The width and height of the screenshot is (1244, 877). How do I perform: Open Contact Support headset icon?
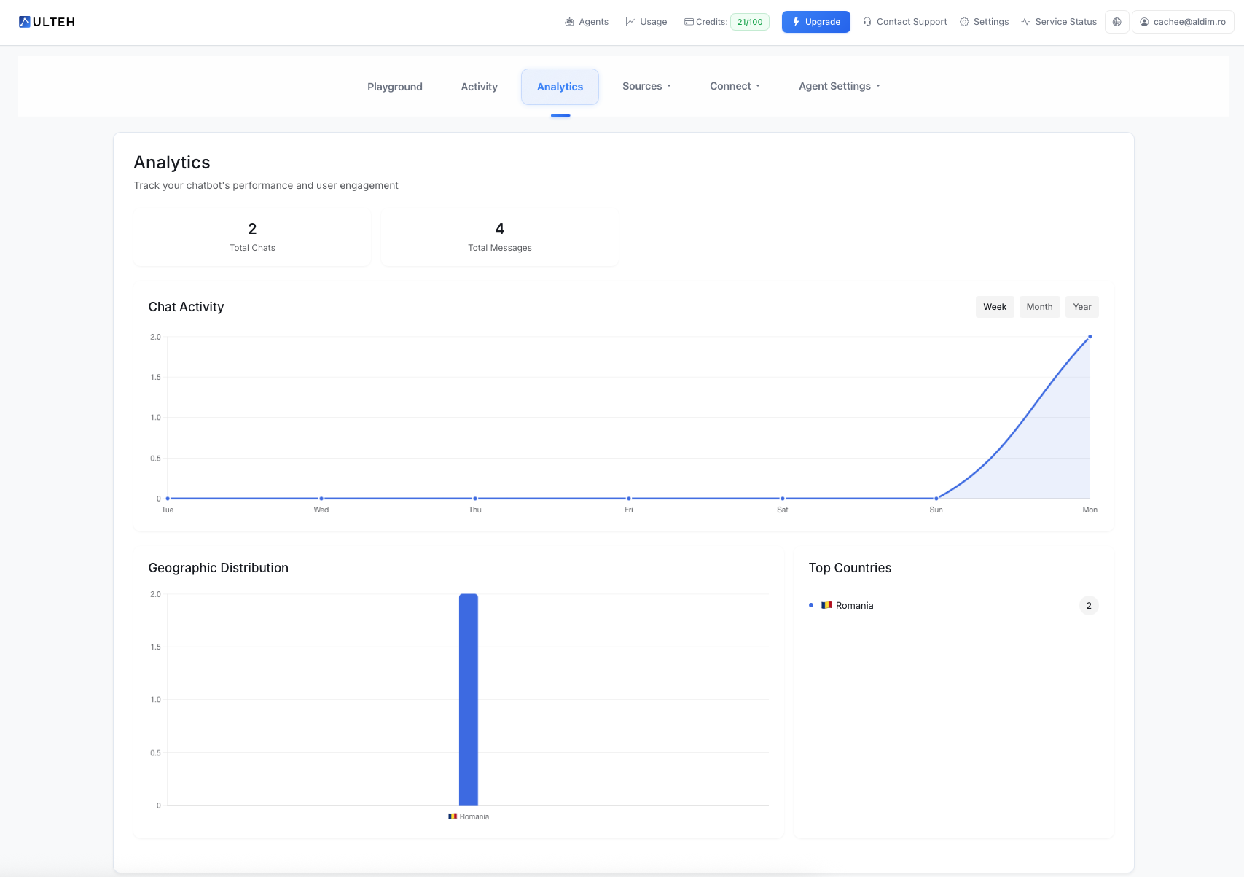(x=867, y=22)
